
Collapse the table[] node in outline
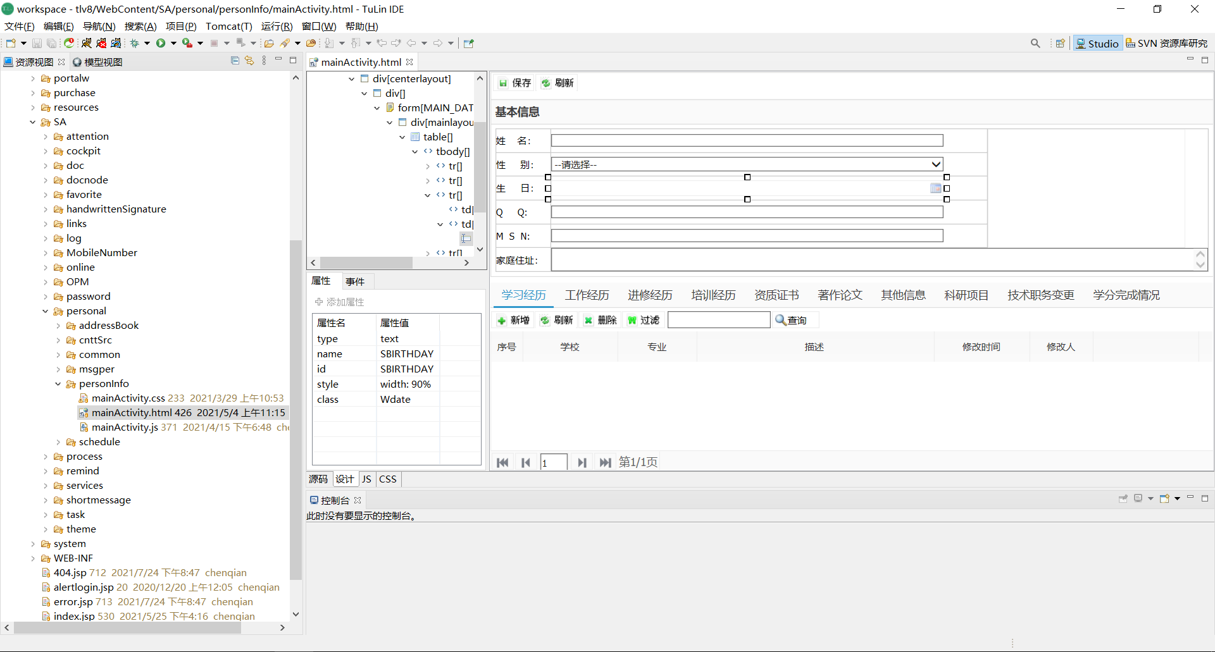coord(402,137)
